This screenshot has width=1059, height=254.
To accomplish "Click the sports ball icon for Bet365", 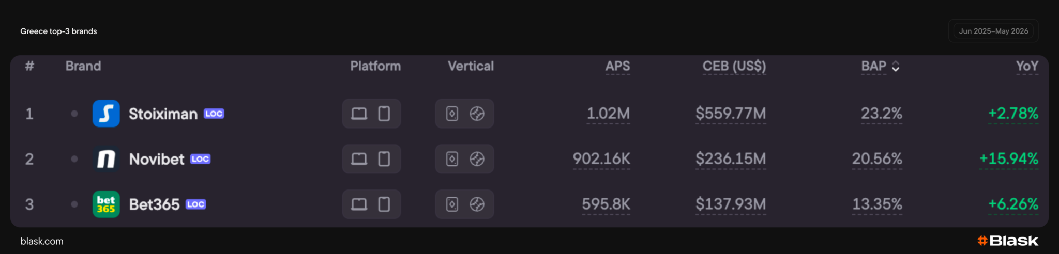I will point(477,204).
